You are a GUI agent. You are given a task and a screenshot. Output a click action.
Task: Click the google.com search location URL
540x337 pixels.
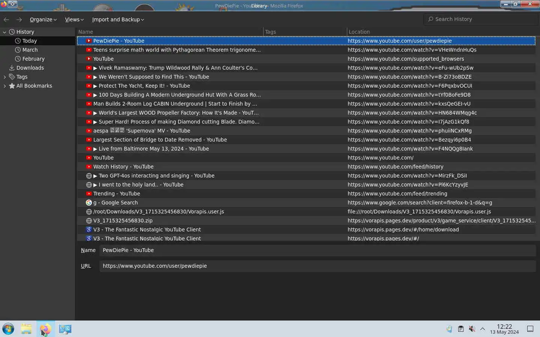coord(420,203)
